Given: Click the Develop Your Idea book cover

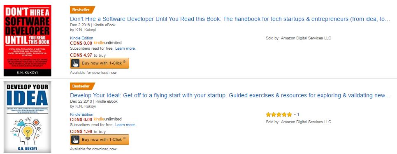Looking at the screenshot, I should tap(27, 117).
